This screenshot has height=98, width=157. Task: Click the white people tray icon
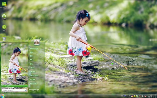click(129, 96)
